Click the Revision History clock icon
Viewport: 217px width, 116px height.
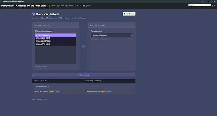[x=33, y=14]
